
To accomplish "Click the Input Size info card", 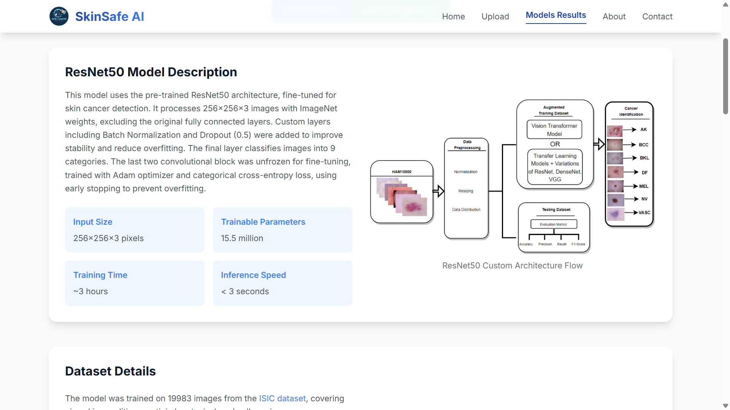I will 135,230.
